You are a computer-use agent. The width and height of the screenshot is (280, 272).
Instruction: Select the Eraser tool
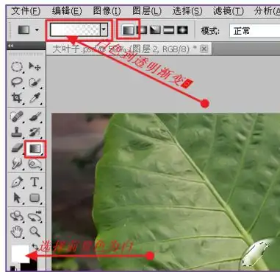coord(17,148)
